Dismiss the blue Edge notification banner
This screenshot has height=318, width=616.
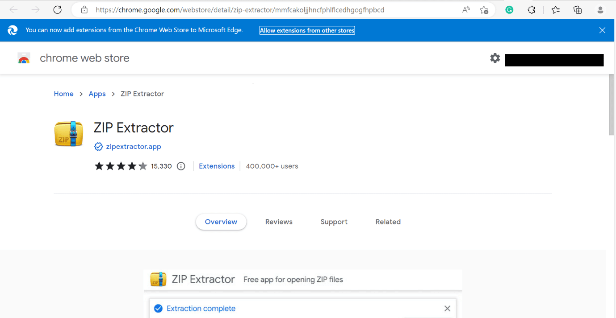pyautogui.click(x=602, y=30)
